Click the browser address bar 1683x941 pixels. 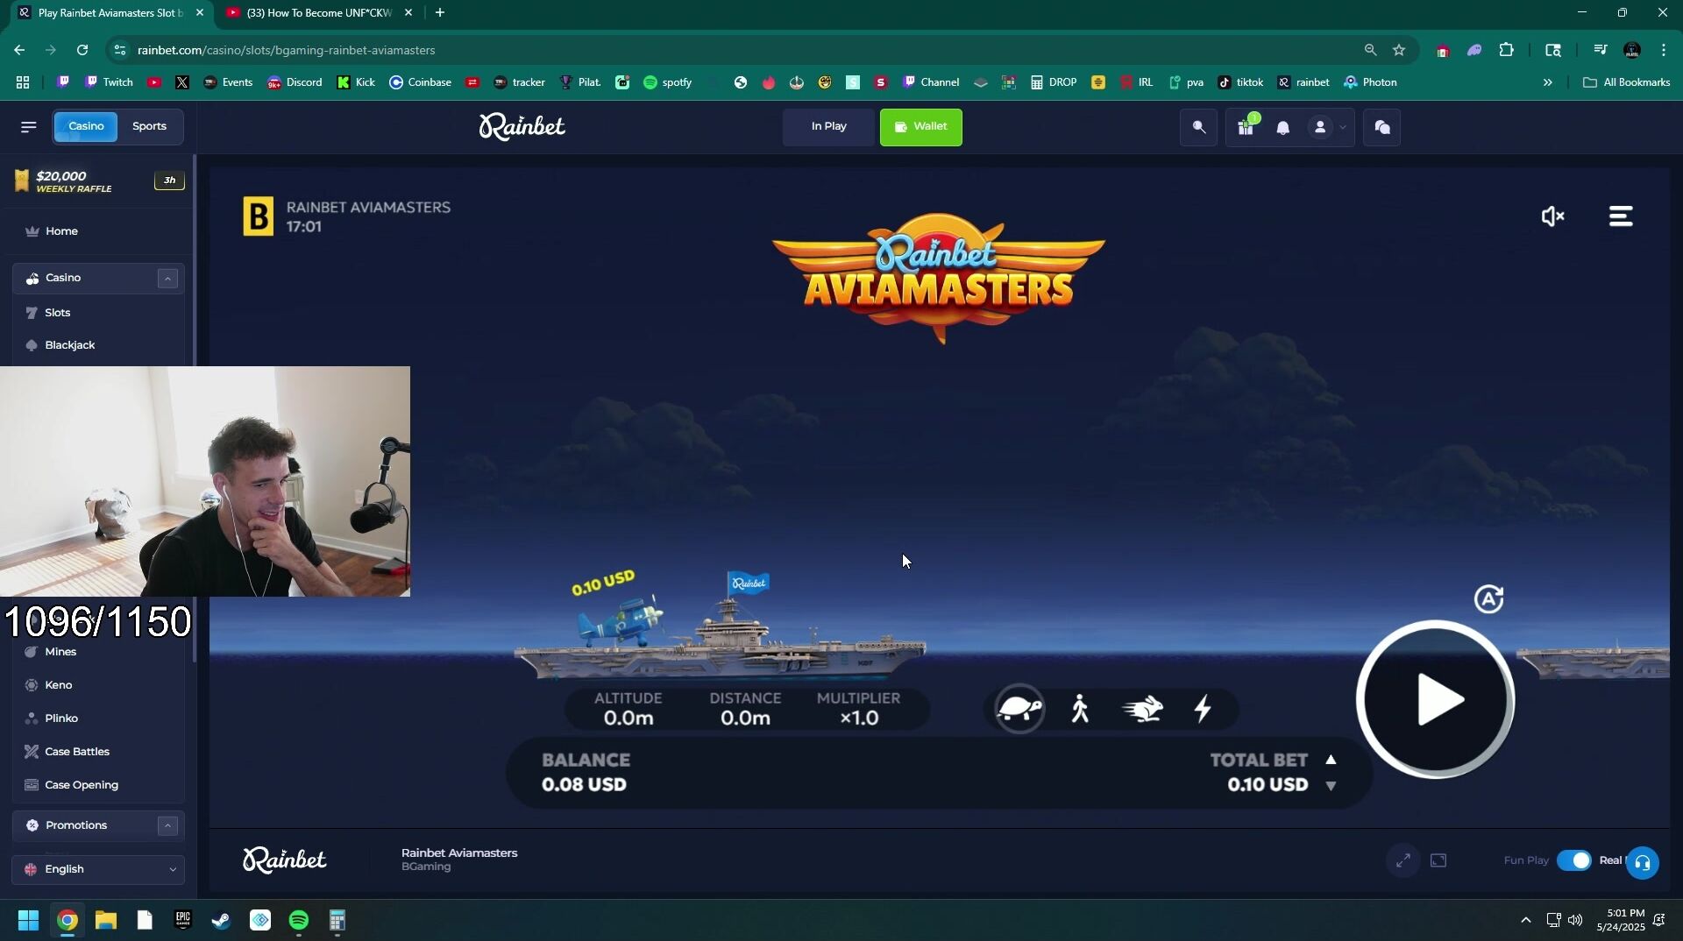click(736, 50)
